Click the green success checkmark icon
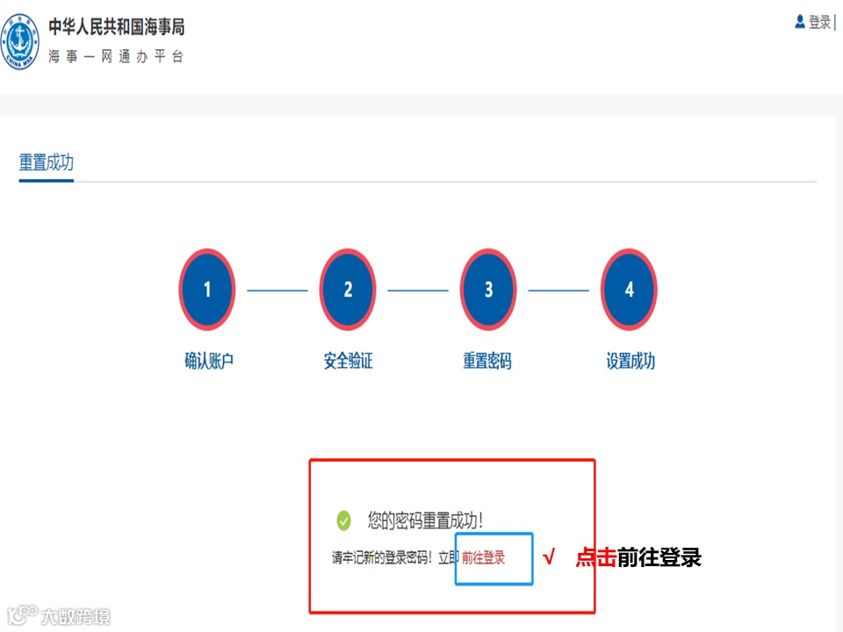The width and height of the screenshot is (843, 632). [343, 521]
